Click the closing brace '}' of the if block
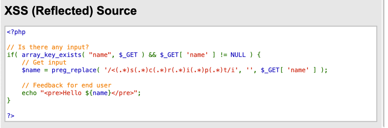Screen dimensions: 388x128 tap(9, 101)
